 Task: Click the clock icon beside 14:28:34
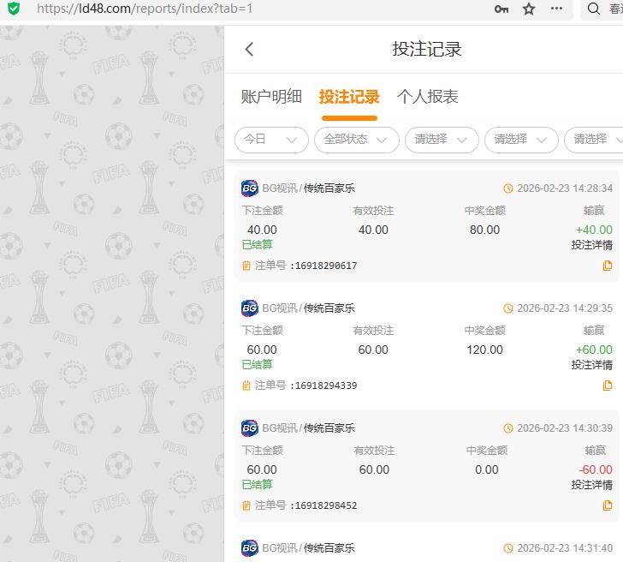(x=508, y=188)
